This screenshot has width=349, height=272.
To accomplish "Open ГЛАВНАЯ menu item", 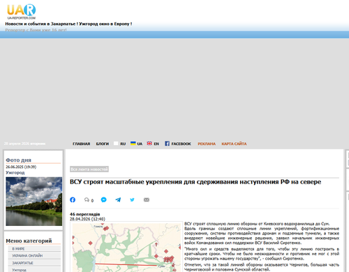I will tap(81, 144).
